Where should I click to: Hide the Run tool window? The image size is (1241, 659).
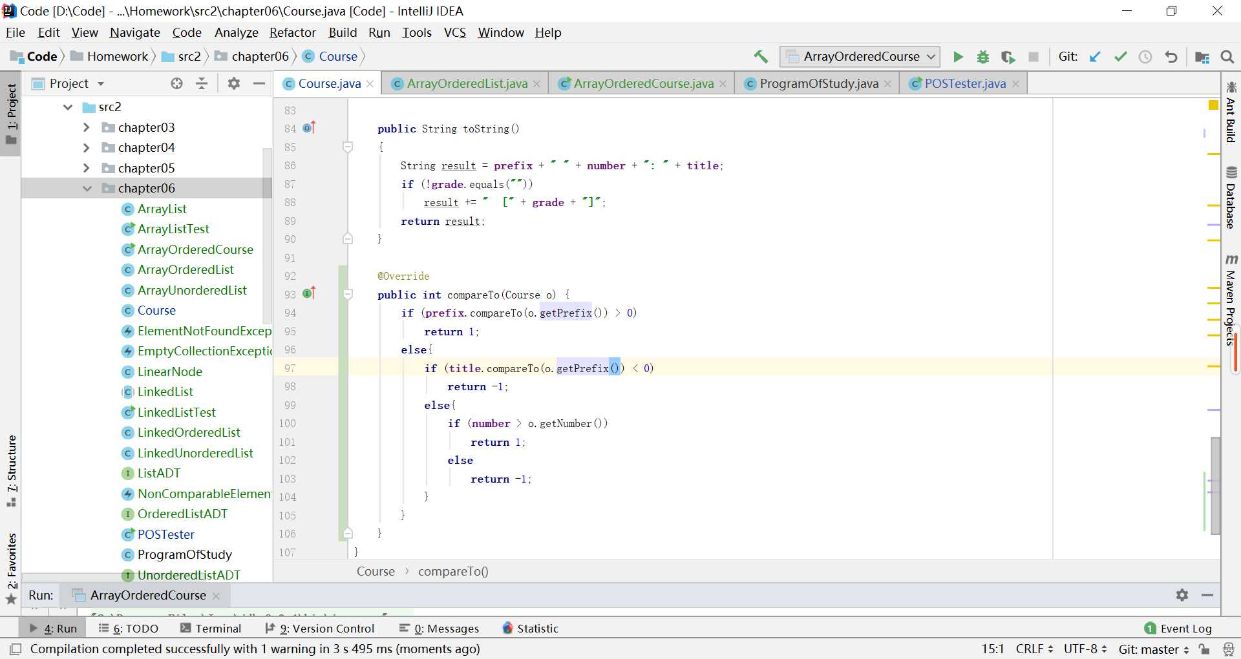(x=1207, y=595)
